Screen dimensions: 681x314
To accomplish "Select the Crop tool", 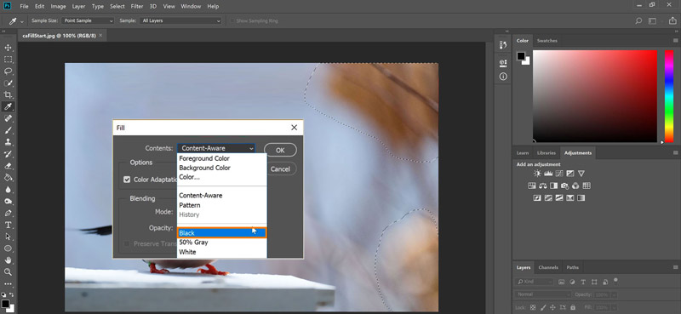I will tap(8, 94).
